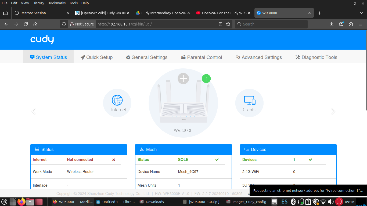The width and height of the screenshot is (367, 206).
Task: Click the Mesh panel header triangle icon
Action: (x=142, y=149)
